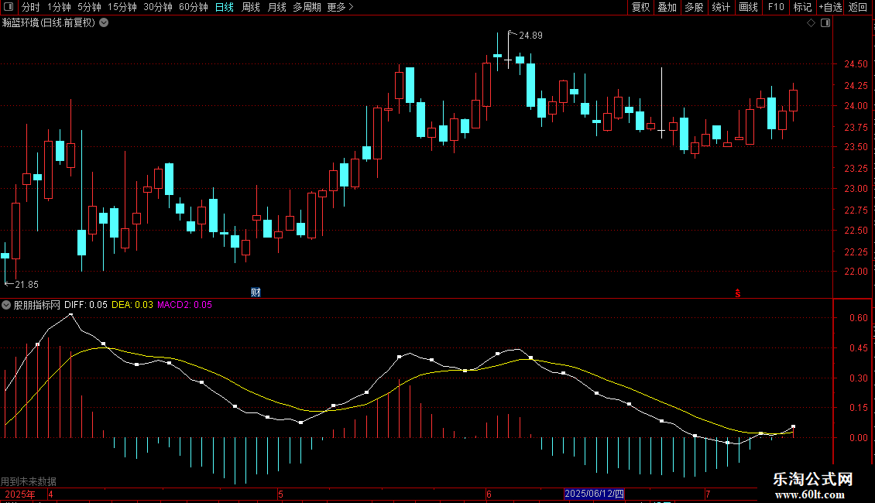
Task: Click the MACD2: 0.05 value label
Action: pos(185,305)
